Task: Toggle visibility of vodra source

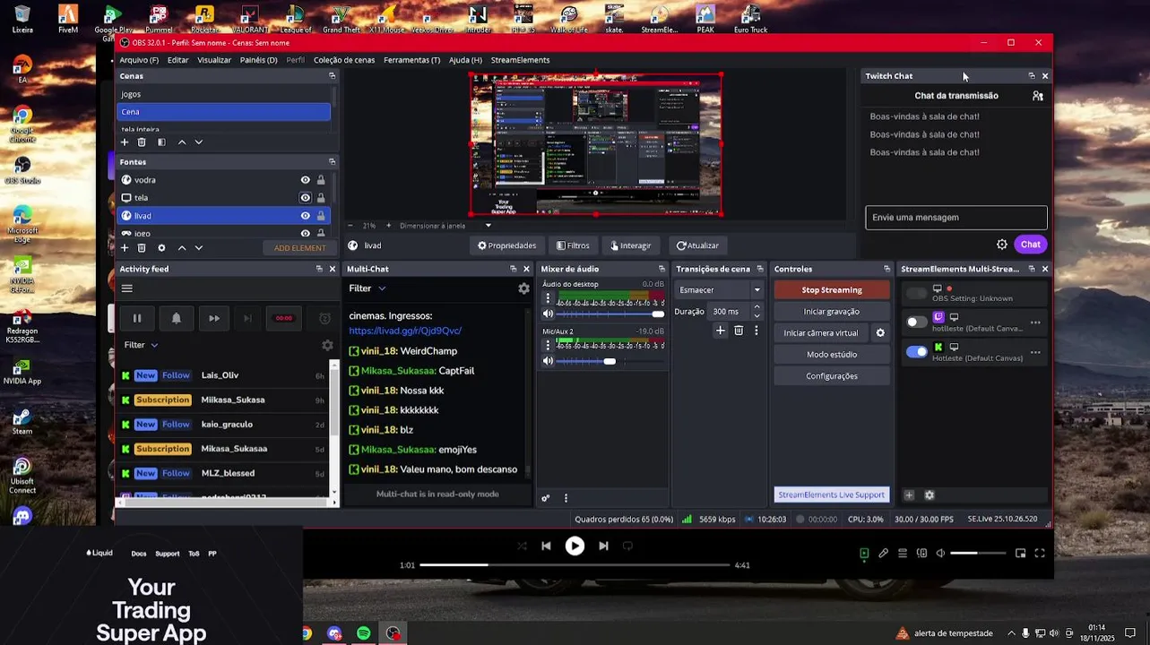Action: tap(306, 180)
